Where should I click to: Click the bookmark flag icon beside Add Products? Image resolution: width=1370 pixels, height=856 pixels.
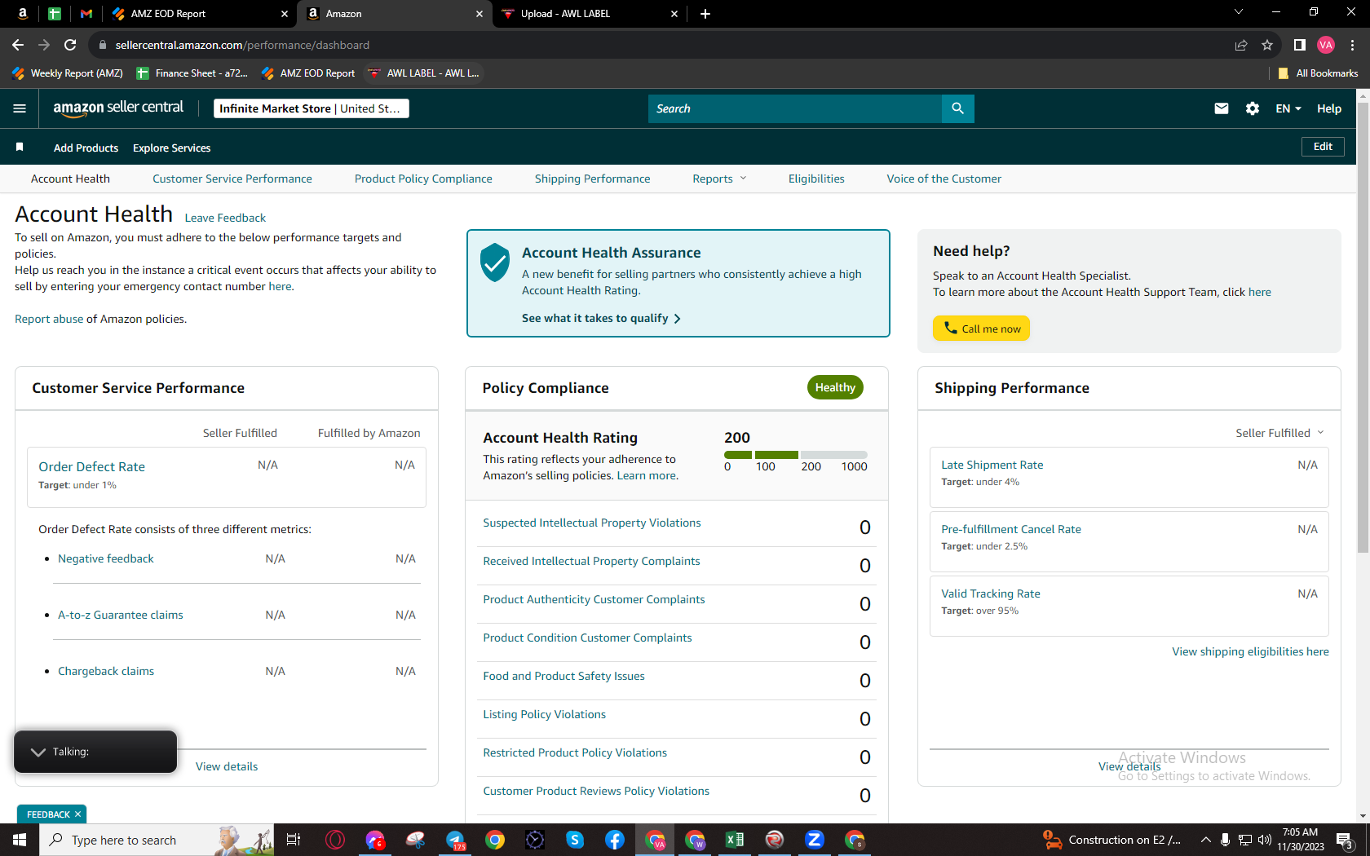(20, 147)
